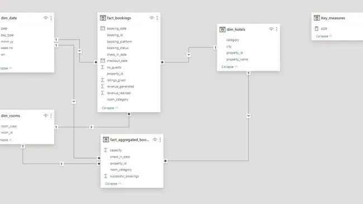Collapse the fact_bookings table card
This screenshot has height=204, width=363.
pos(110,108)
